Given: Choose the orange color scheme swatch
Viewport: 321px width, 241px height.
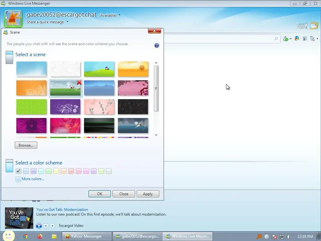Looking at the screenshot, I should (64, 171).
